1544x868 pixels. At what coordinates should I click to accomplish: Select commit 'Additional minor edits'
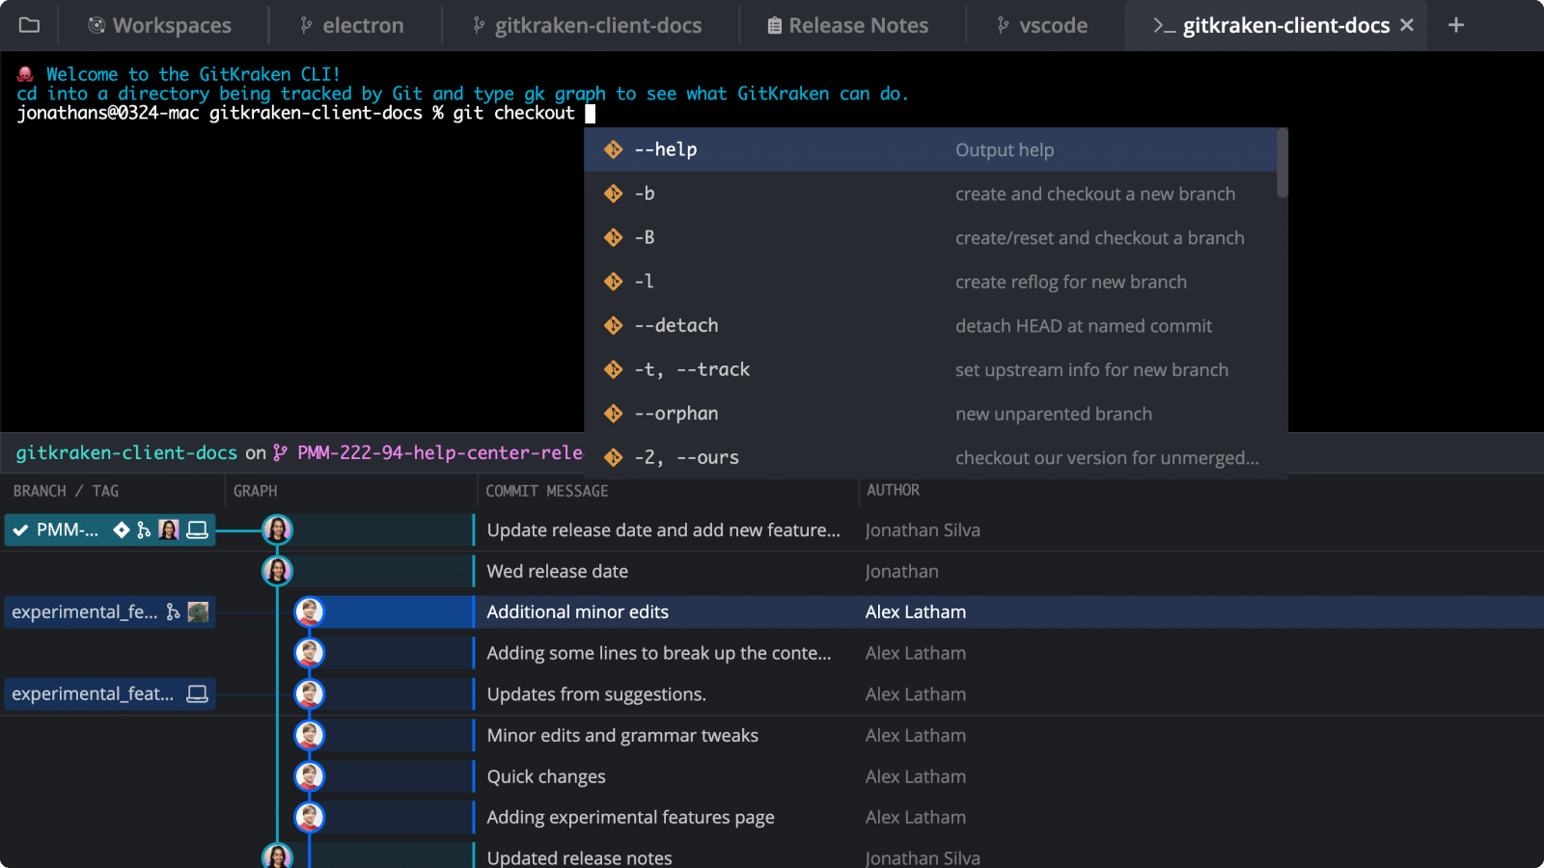click(577, 611)
